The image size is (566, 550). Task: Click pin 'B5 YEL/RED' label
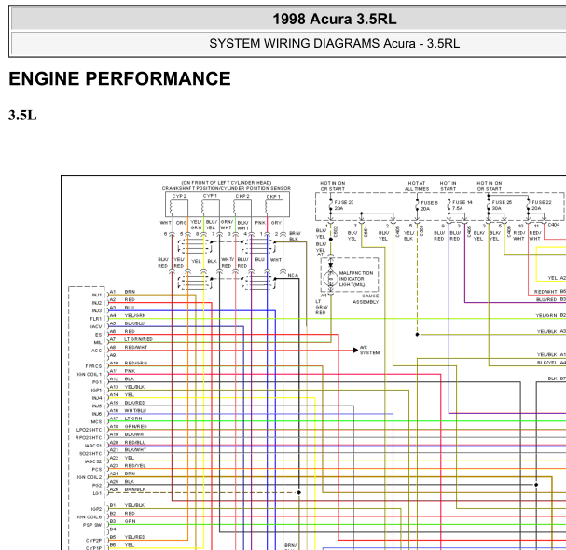point(128,537)
